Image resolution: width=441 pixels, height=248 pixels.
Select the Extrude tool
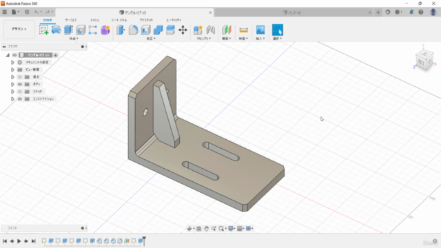[x=68, y=30]
